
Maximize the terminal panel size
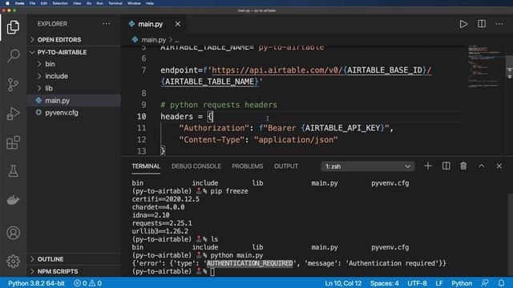pyautogui.click(x=481, y=166)
